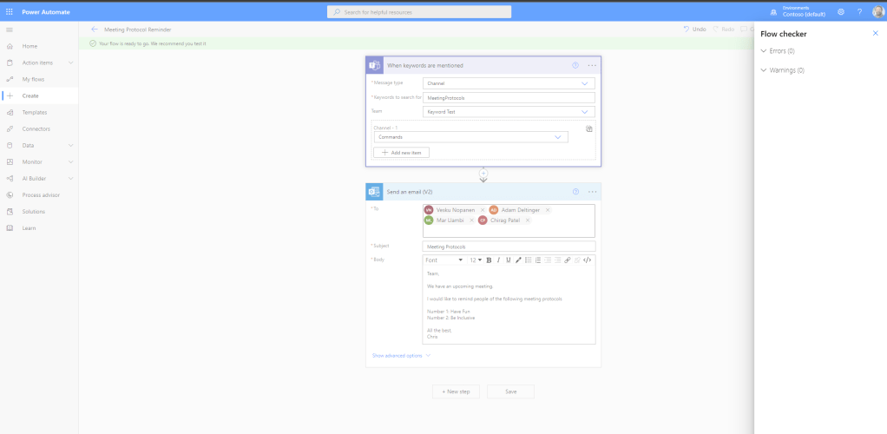Screen dimensions: 887x434
Task: Open the app launcher waffle icon
Action: [x=10, y=12]
